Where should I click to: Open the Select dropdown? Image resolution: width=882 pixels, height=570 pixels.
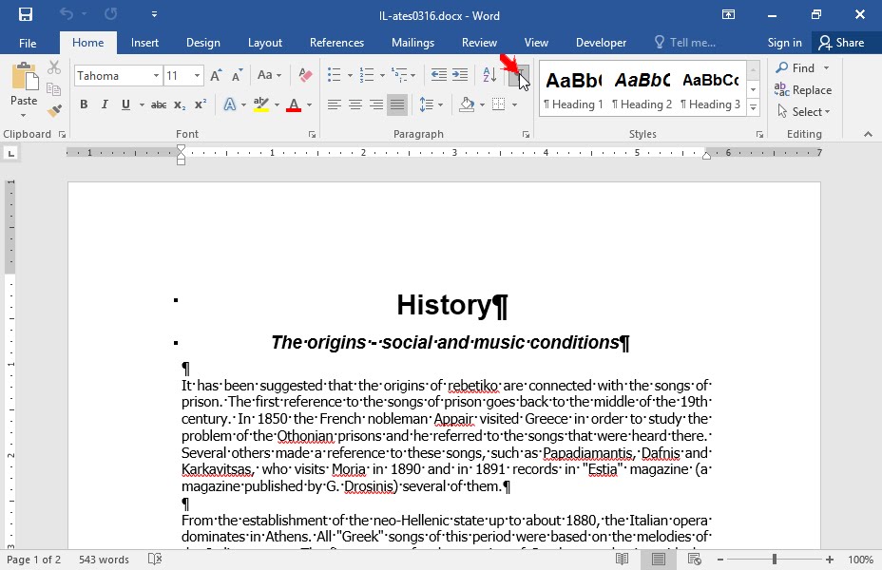click(x=804, y=112)
